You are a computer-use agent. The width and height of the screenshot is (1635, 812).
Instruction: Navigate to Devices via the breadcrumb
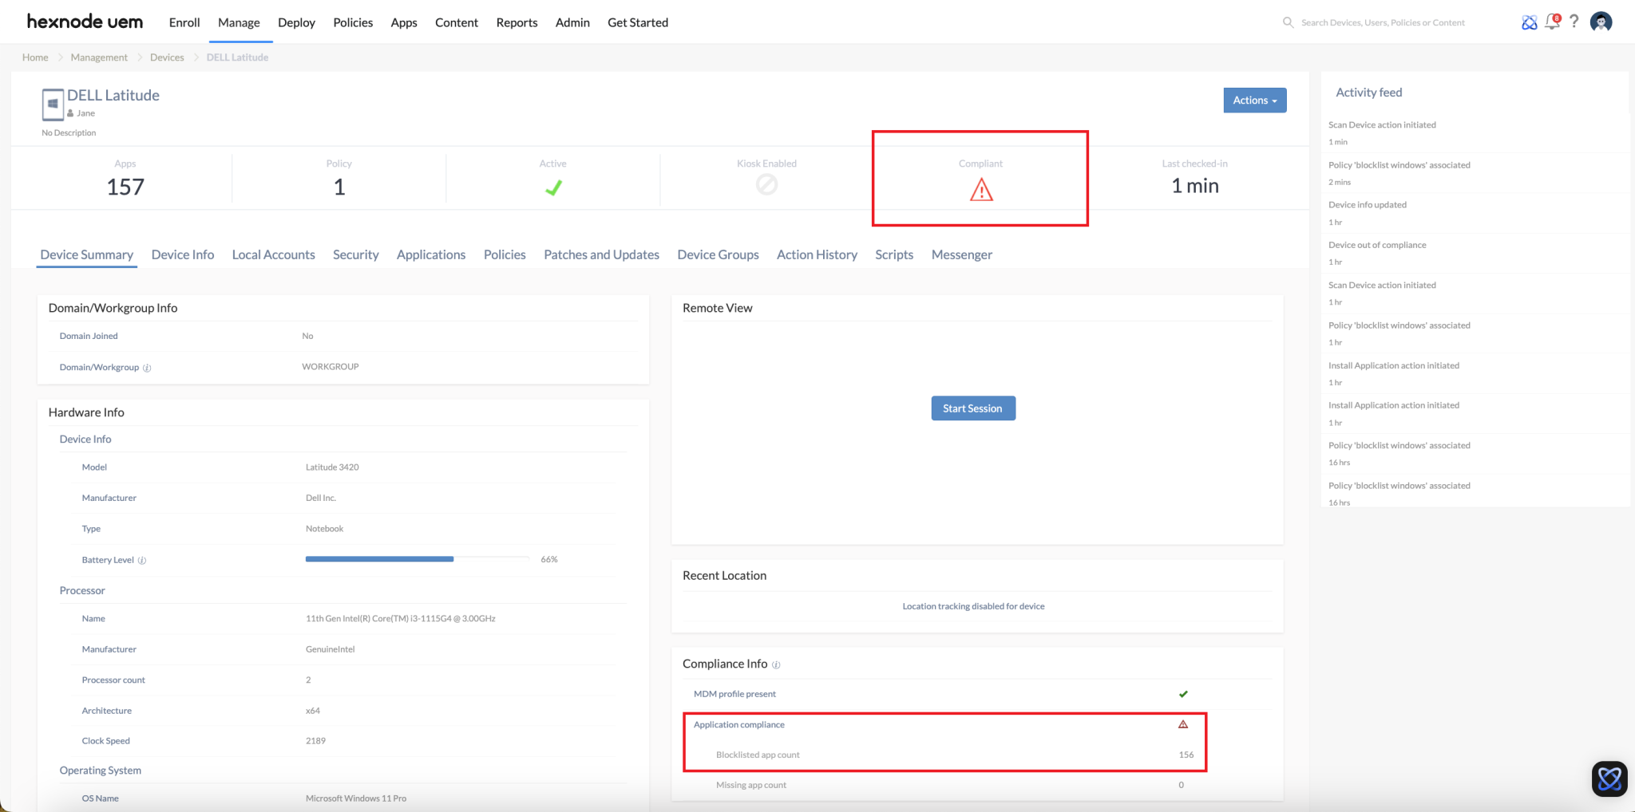pos(167,57)
